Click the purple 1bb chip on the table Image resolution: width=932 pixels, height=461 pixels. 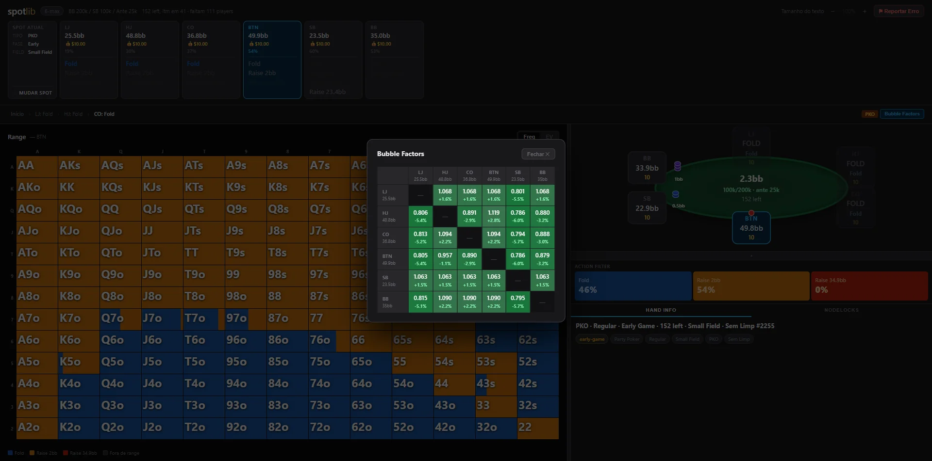click(x=678, y=166)
